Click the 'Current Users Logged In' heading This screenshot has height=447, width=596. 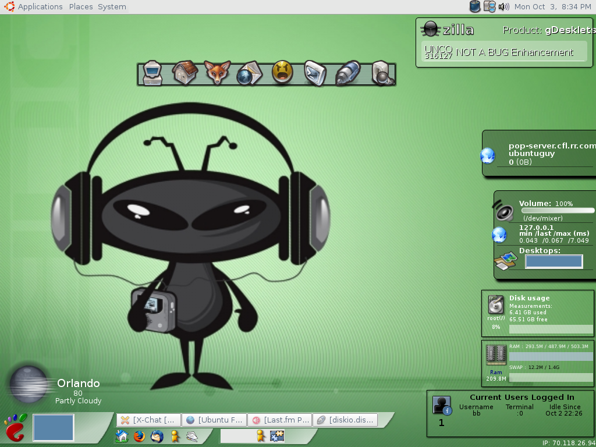point(522,397)
